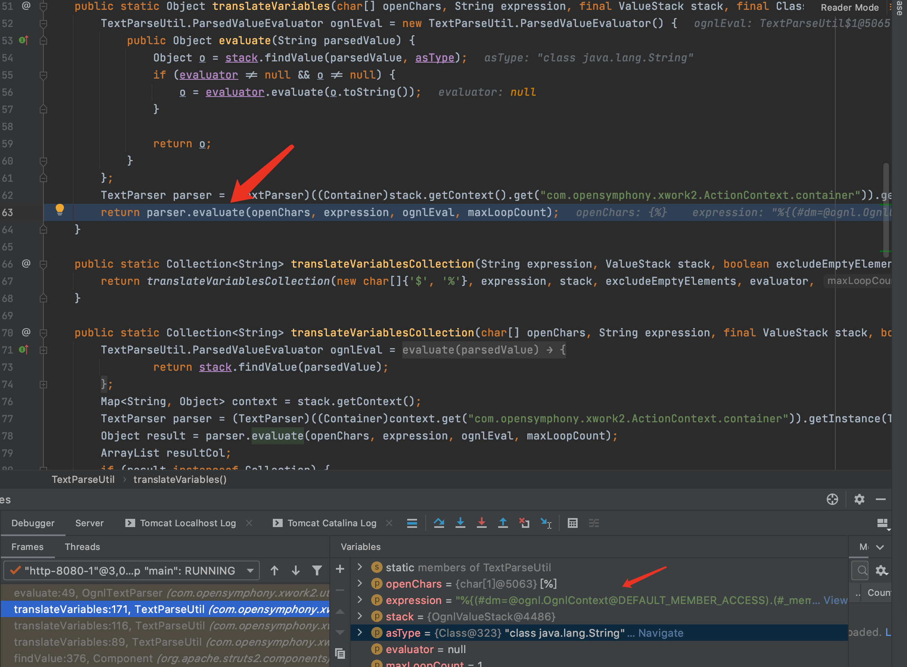Close the Tomcat Catalina Log tab
907x667 pixels.
point(389,523)
